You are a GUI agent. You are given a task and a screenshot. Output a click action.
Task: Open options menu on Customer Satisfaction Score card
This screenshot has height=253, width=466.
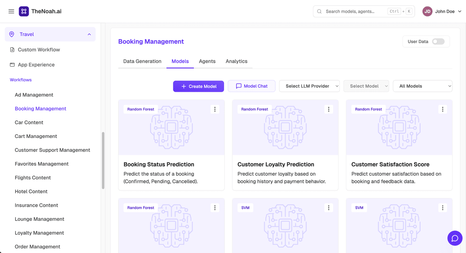click(x=443, y=109)
